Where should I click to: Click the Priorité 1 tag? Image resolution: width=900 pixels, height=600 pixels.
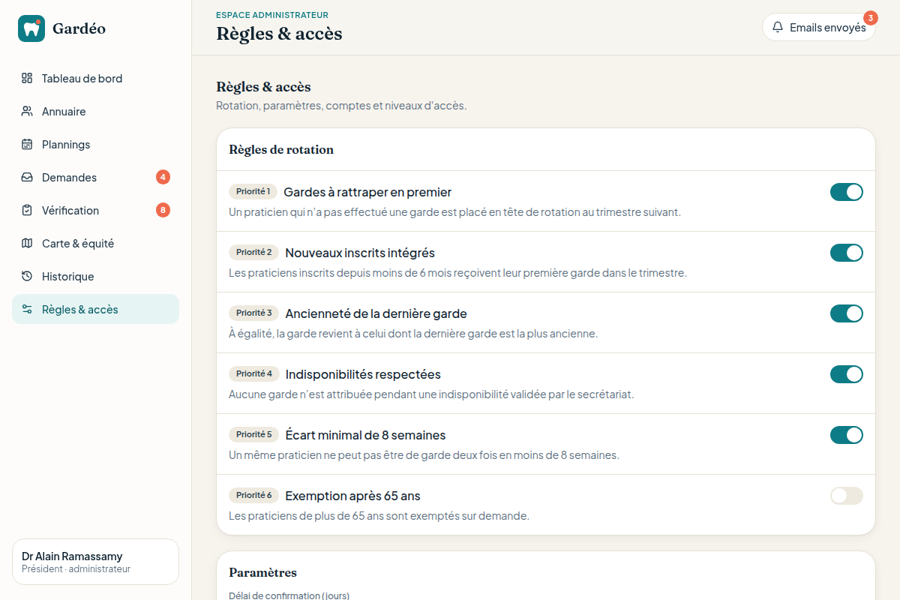coord(253,191)
